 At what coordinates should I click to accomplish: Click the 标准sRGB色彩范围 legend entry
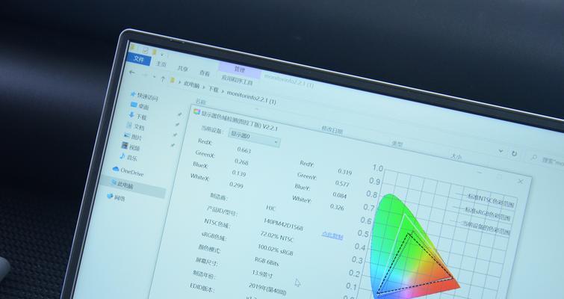pos(487,214)
